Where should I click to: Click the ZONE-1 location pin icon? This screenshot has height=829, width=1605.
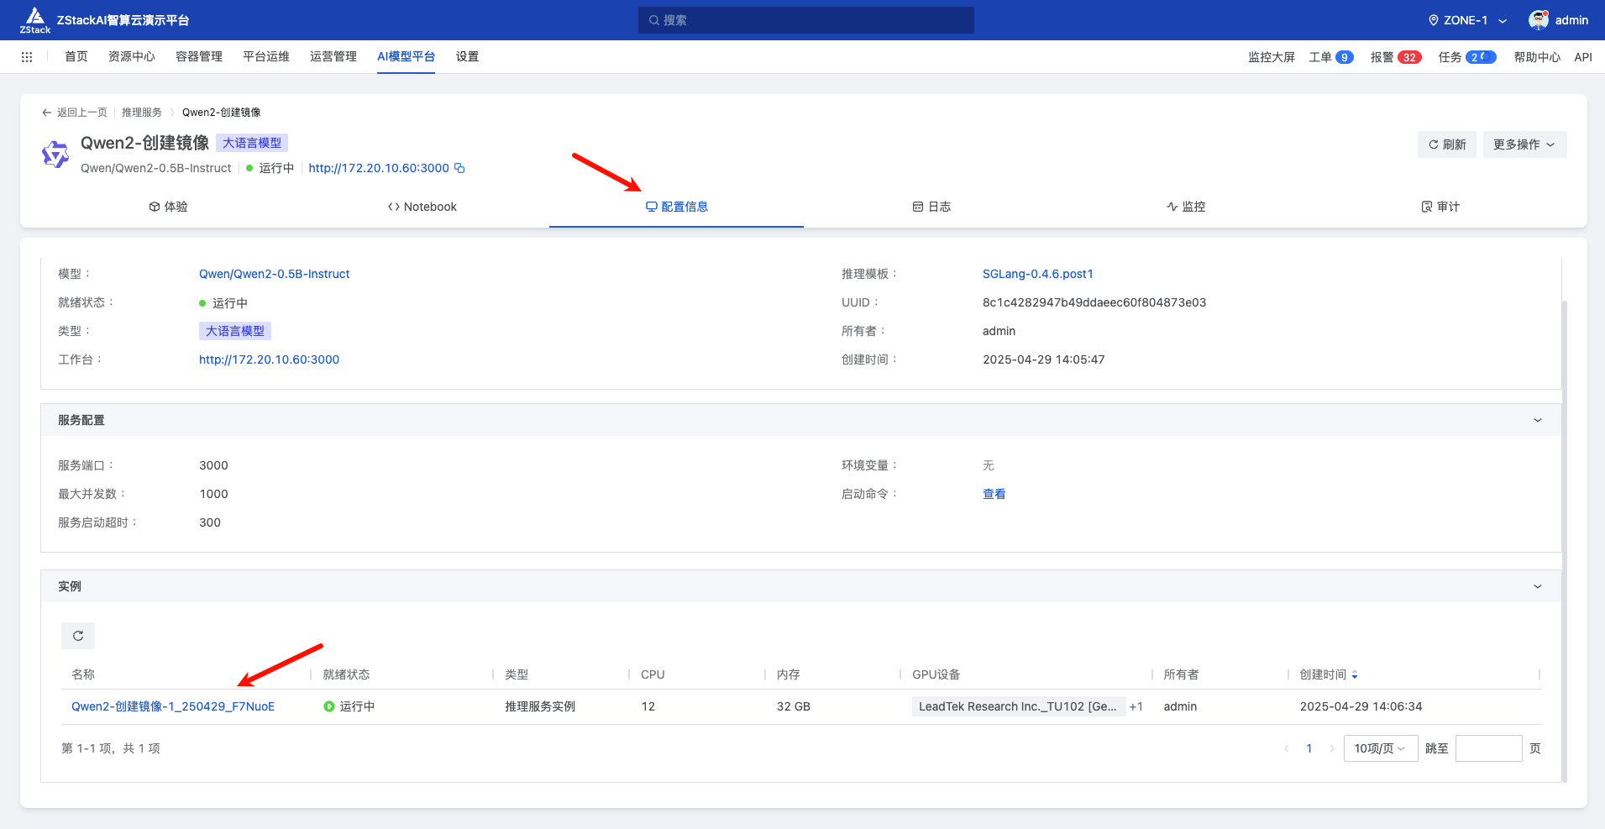click(x=1433, y=20)
